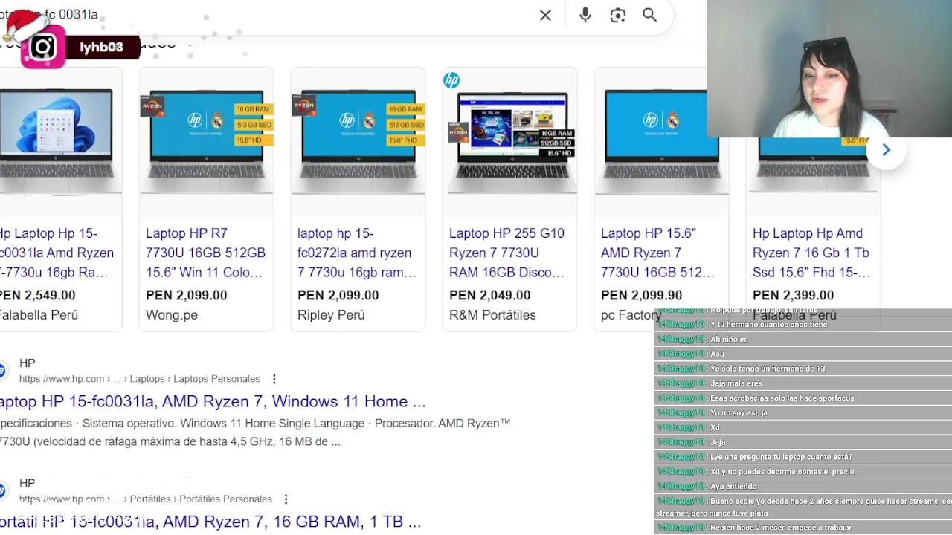Click the PEN 2,399.00 price
Viewport: 952px width, 535px height.
coord(793,295)
